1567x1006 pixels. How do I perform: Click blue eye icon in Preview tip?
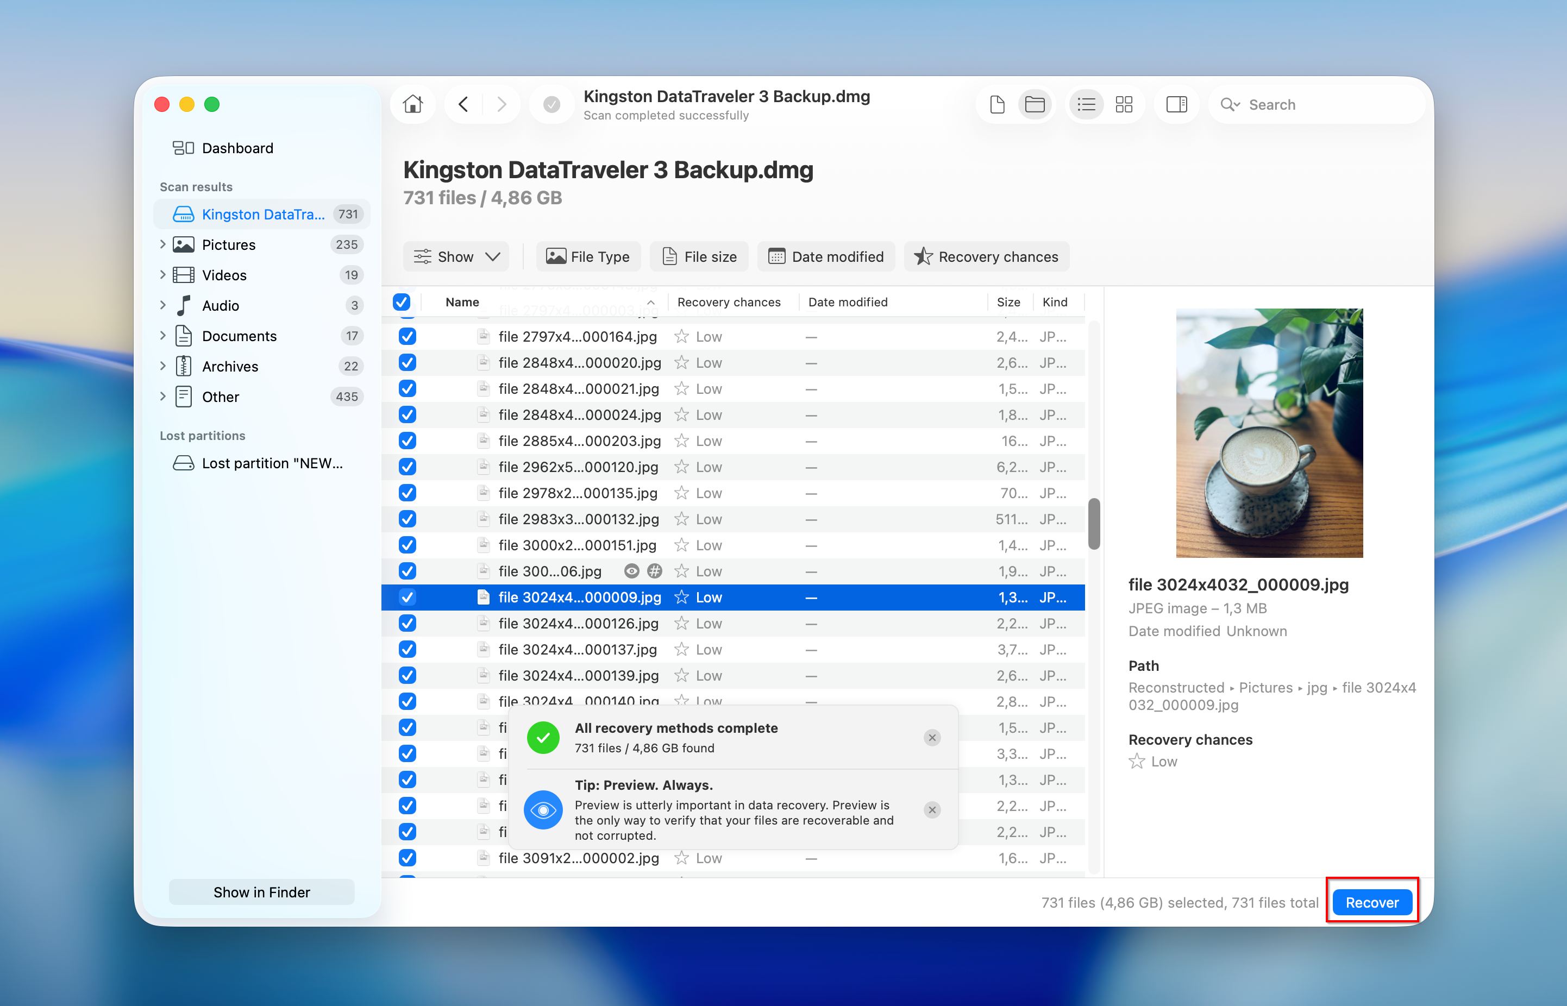pos(543,810)
